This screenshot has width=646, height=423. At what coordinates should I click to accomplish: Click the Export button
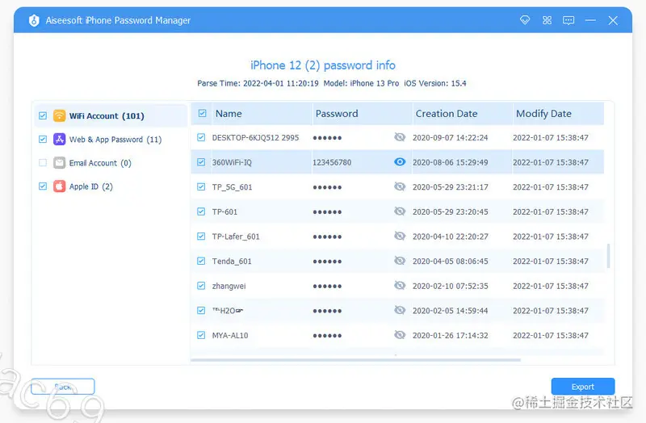pyautogui.click(x=583, y=387)
